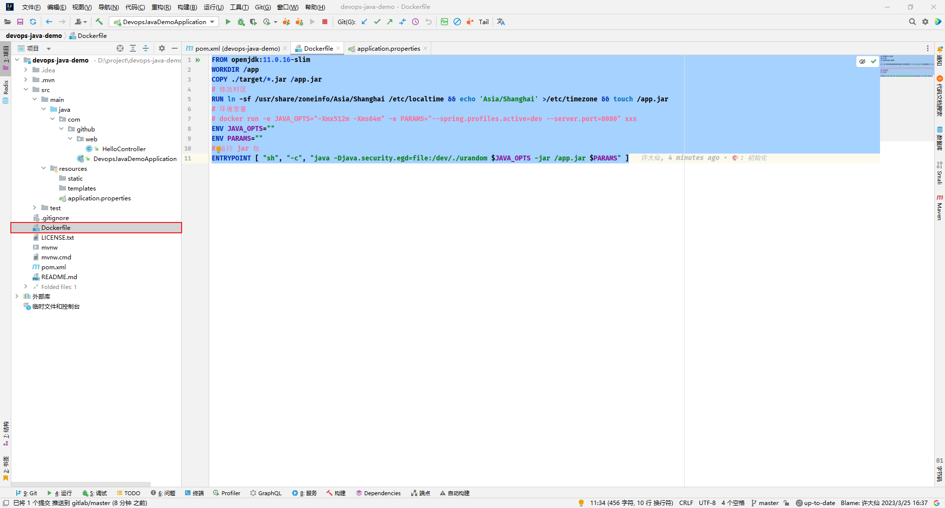The image size is (945, 508).
Task: Toggle the read-only lock icon in the status bar
Action: (787, 503)
